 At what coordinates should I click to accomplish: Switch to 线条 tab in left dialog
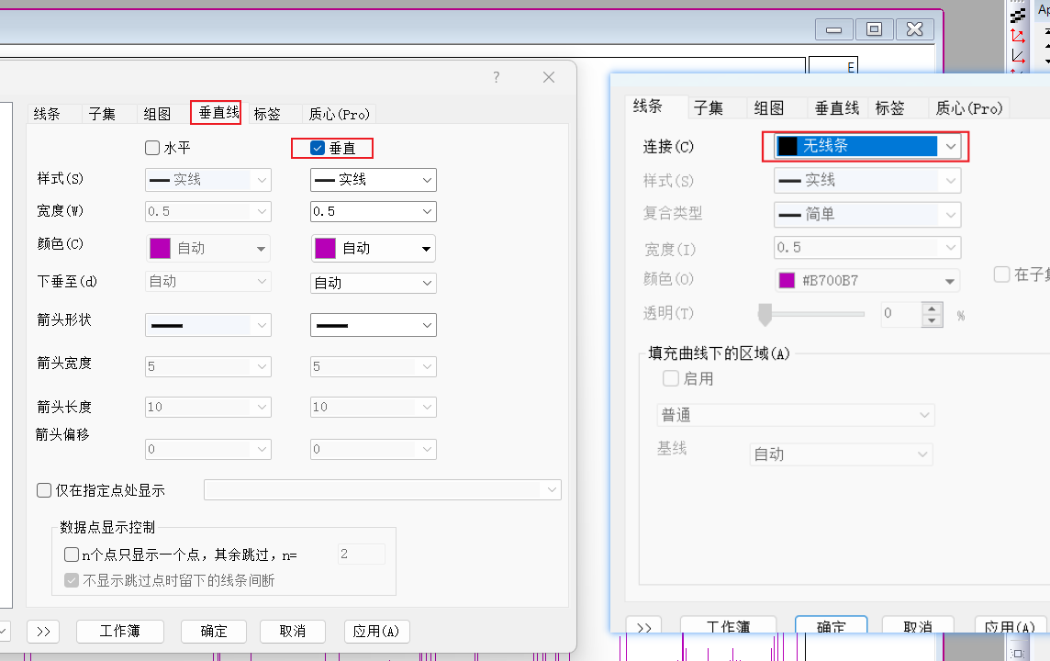48,114
